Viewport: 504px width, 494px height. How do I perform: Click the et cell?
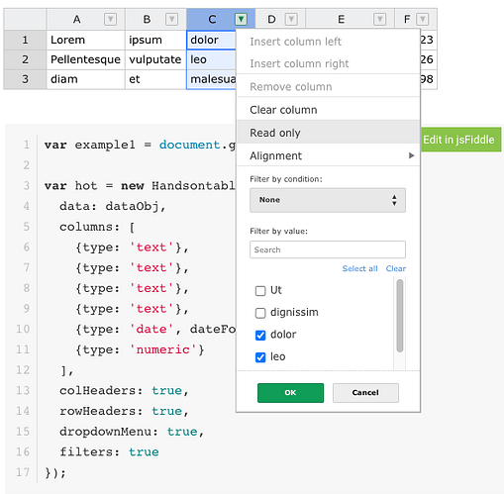click(x=155, y=79)
